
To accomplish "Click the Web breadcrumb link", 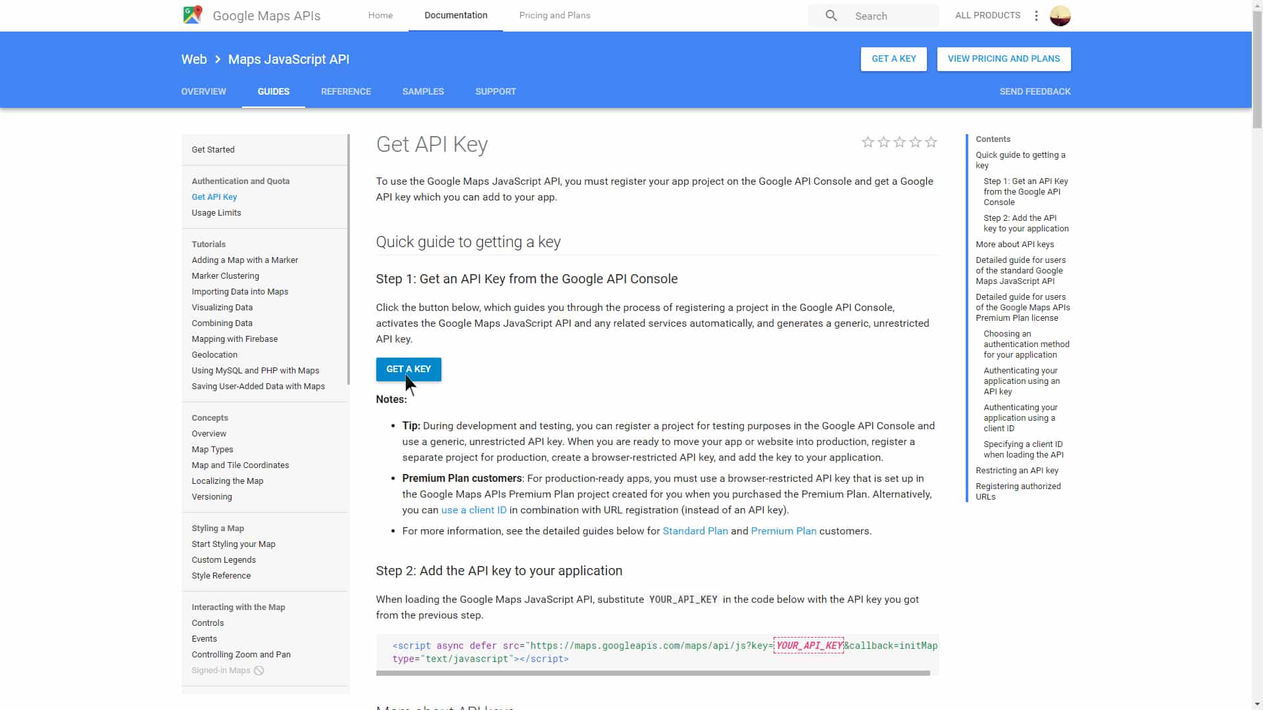I will click(x=194, y=59).
